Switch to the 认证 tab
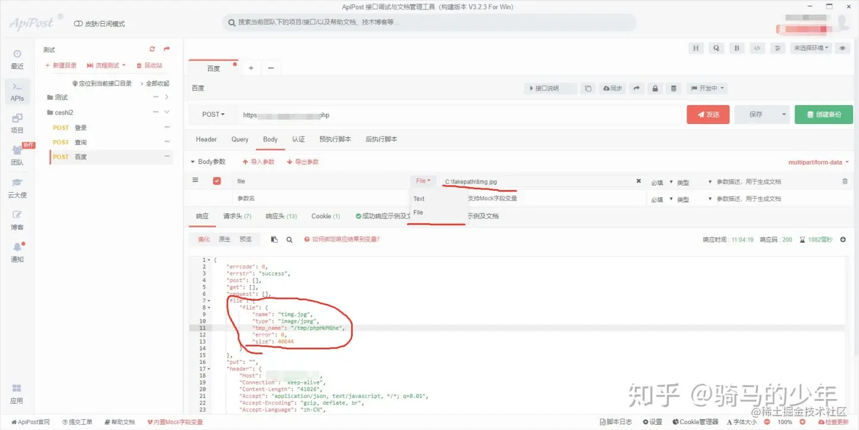Screen dimensions: 859x430 [298, 139]
